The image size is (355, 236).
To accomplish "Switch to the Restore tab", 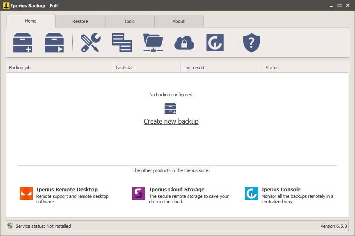I will coord(80,21).
